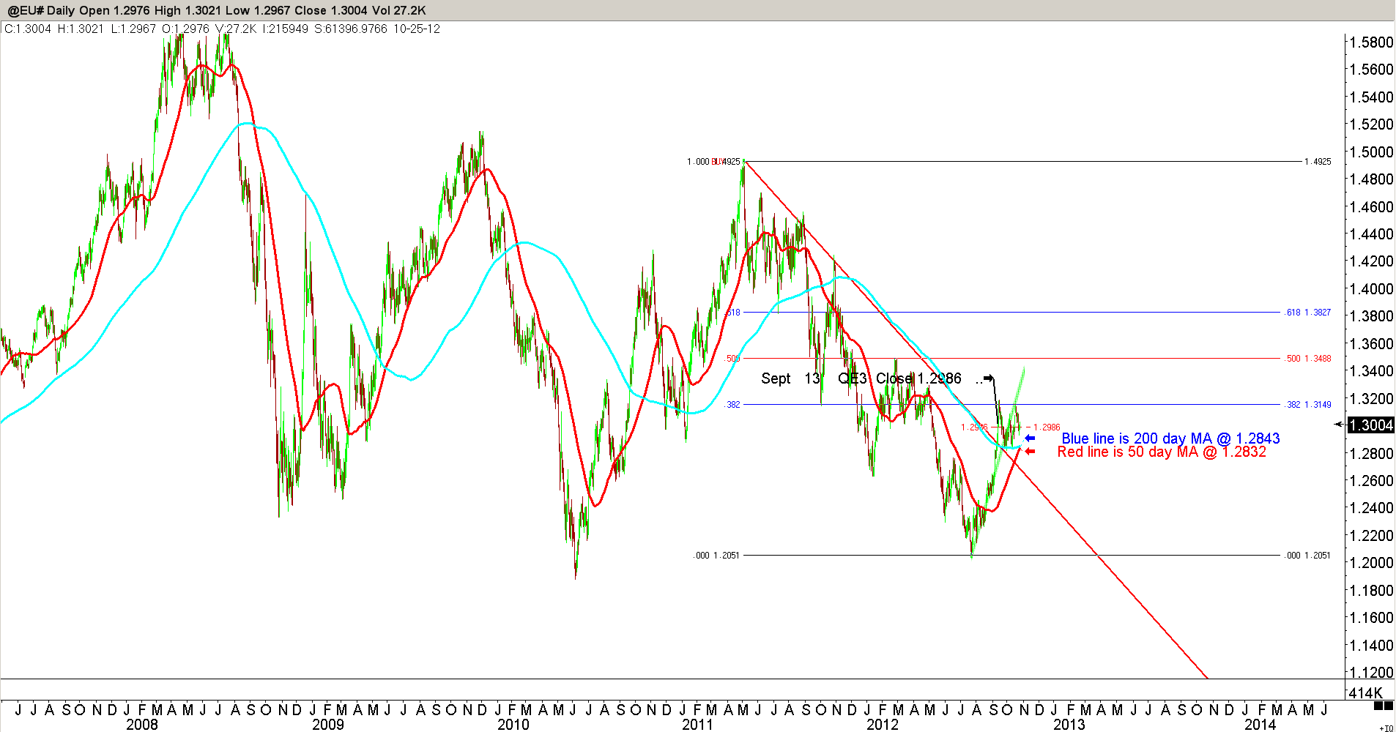Image resolution: width=1396 pixels, height=732 pixels.
Task: Click the red arrow marker beside 50 day MA note
Action: point(1030,452)
